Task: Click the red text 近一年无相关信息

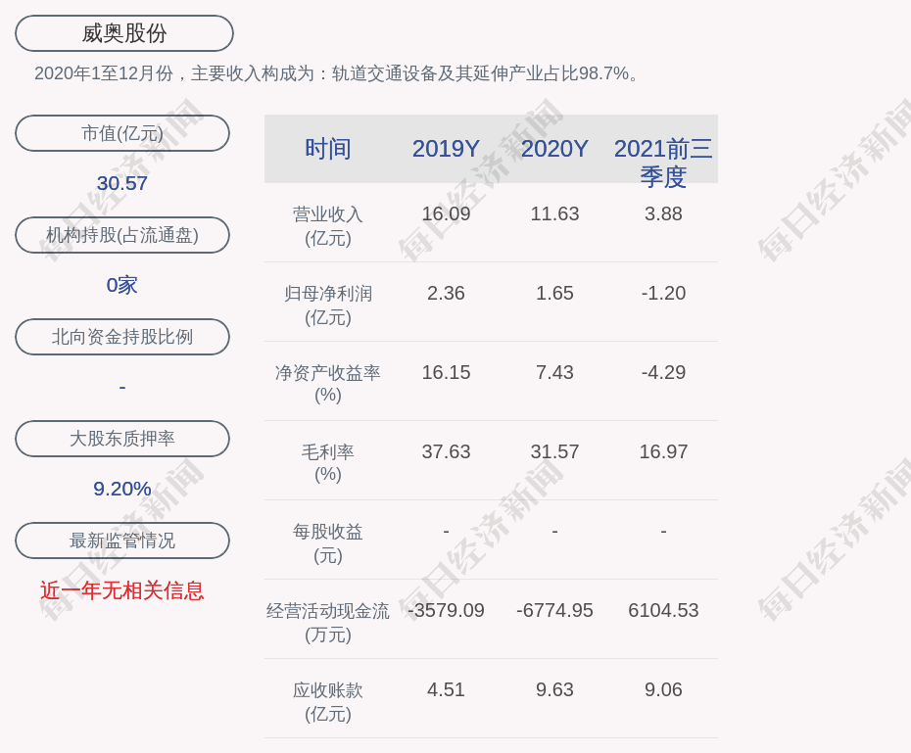Action: point(122,590)
